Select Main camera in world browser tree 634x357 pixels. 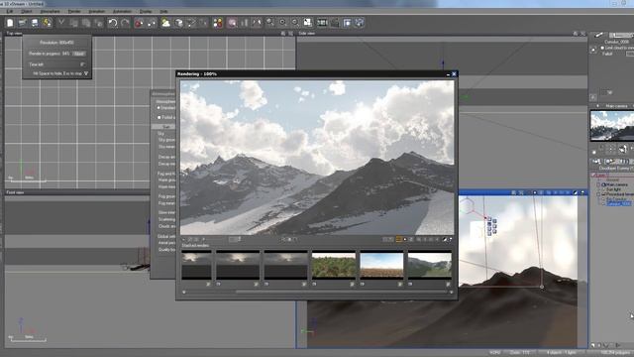616,184
